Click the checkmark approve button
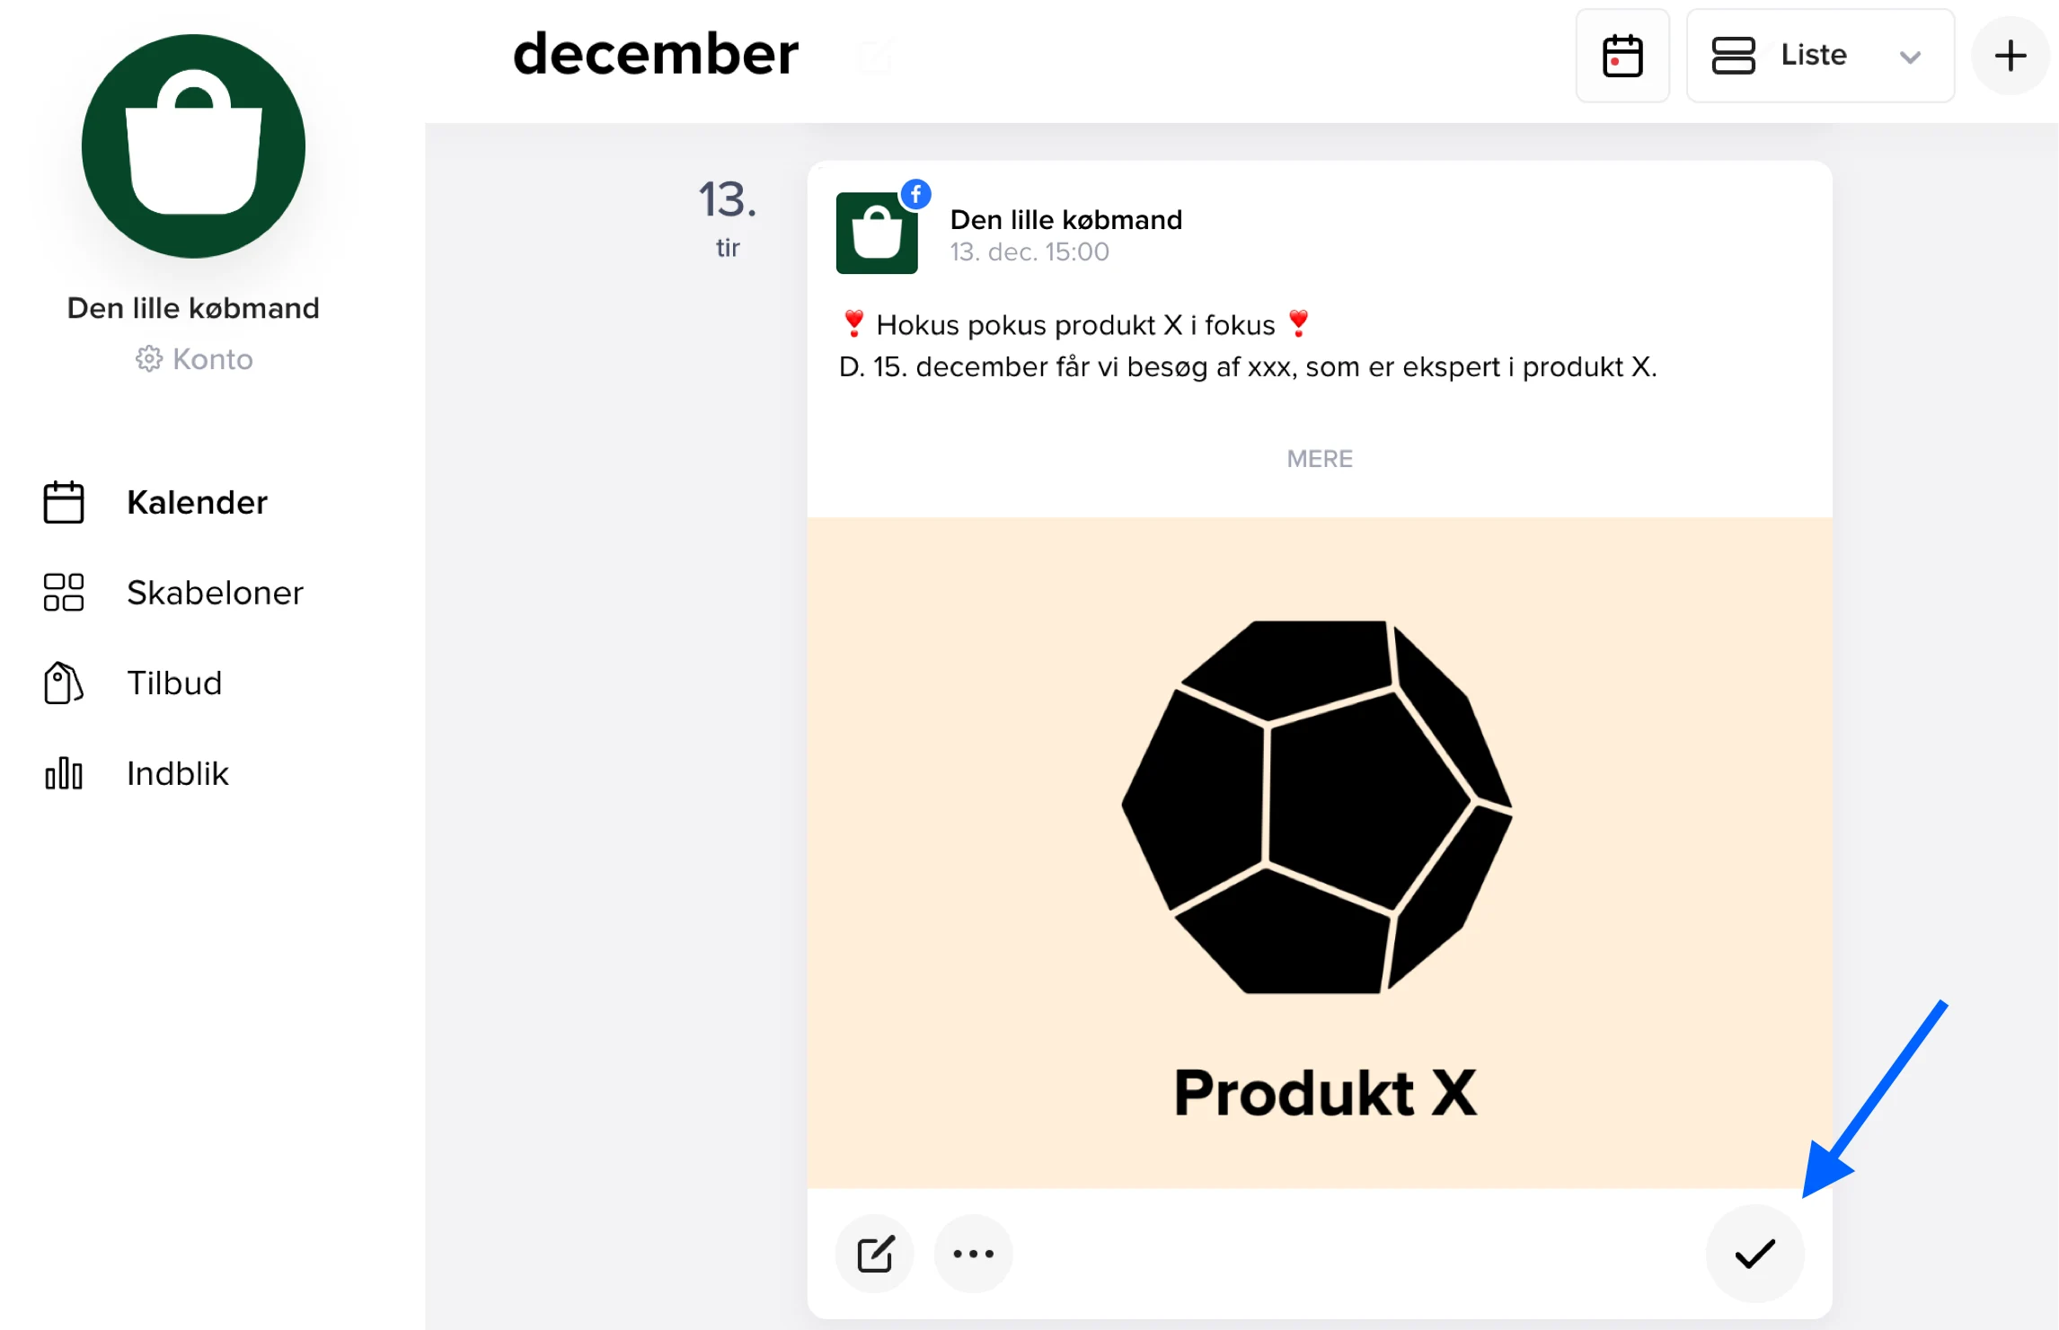 (1754, 1254)
